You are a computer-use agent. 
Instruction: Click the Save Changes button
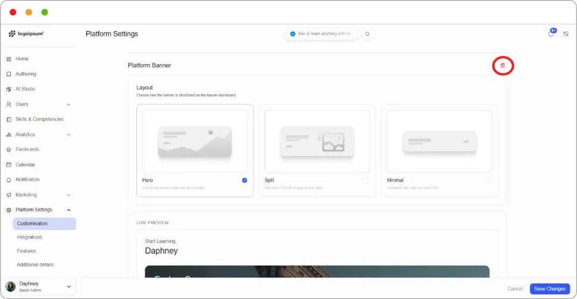550,289
